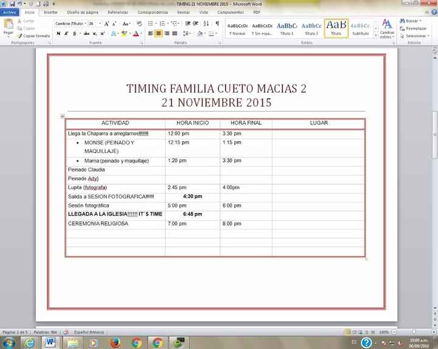Toggle align text left
The image size is (438, 349).
coord(151,33)
